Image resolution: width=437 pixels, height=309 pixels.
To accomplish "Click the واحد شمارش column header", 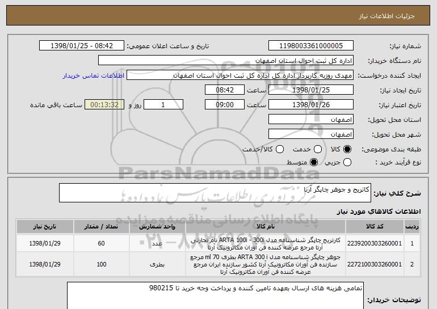I will (157, 227).
